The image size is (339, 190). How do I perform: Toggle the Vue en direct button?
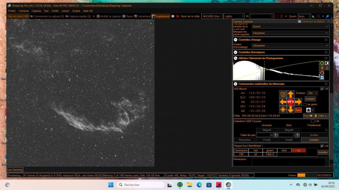pyautogui.click(x=18, y=16)
